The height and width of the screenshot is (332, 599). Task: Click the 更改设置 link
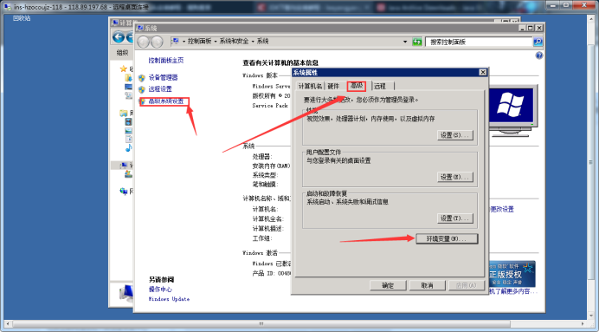pyautogui.click(x=502, y=209)
